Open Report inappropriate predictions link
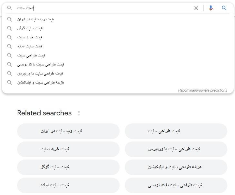This screenshot has height=195, width=235. [202, 90]
